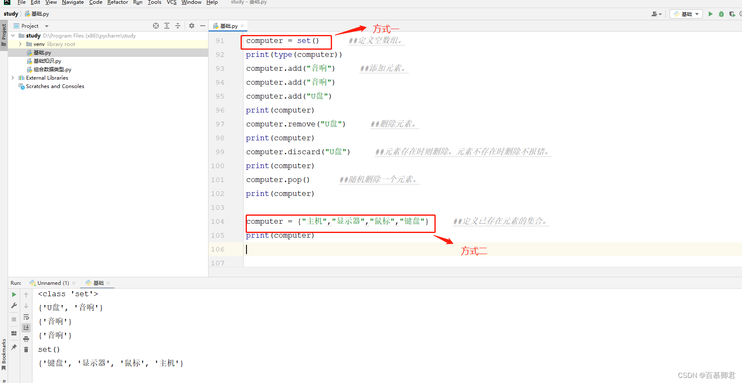Viewport: 742px width, 383px height.
Task: Toggle soft-wrap in Run console
Action: pos(26,317)
